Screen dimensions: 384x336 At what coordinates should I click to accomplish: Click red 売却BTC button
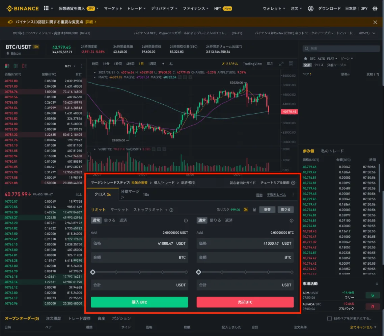[x=245, y=302]
